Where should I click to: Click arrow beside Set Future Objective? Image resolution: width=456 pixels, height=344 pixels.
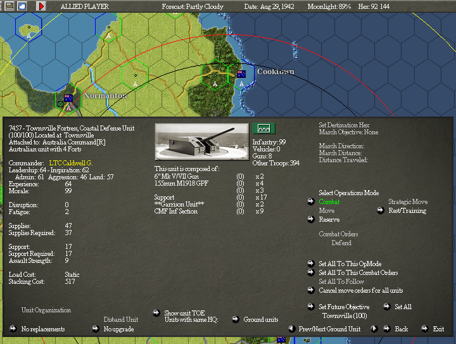click(x=311, y=307)
